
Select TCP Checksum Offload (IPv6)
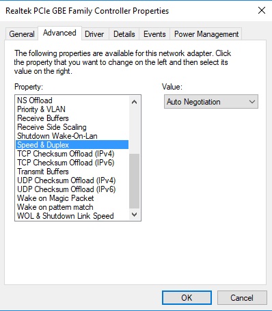coord(72,163)
